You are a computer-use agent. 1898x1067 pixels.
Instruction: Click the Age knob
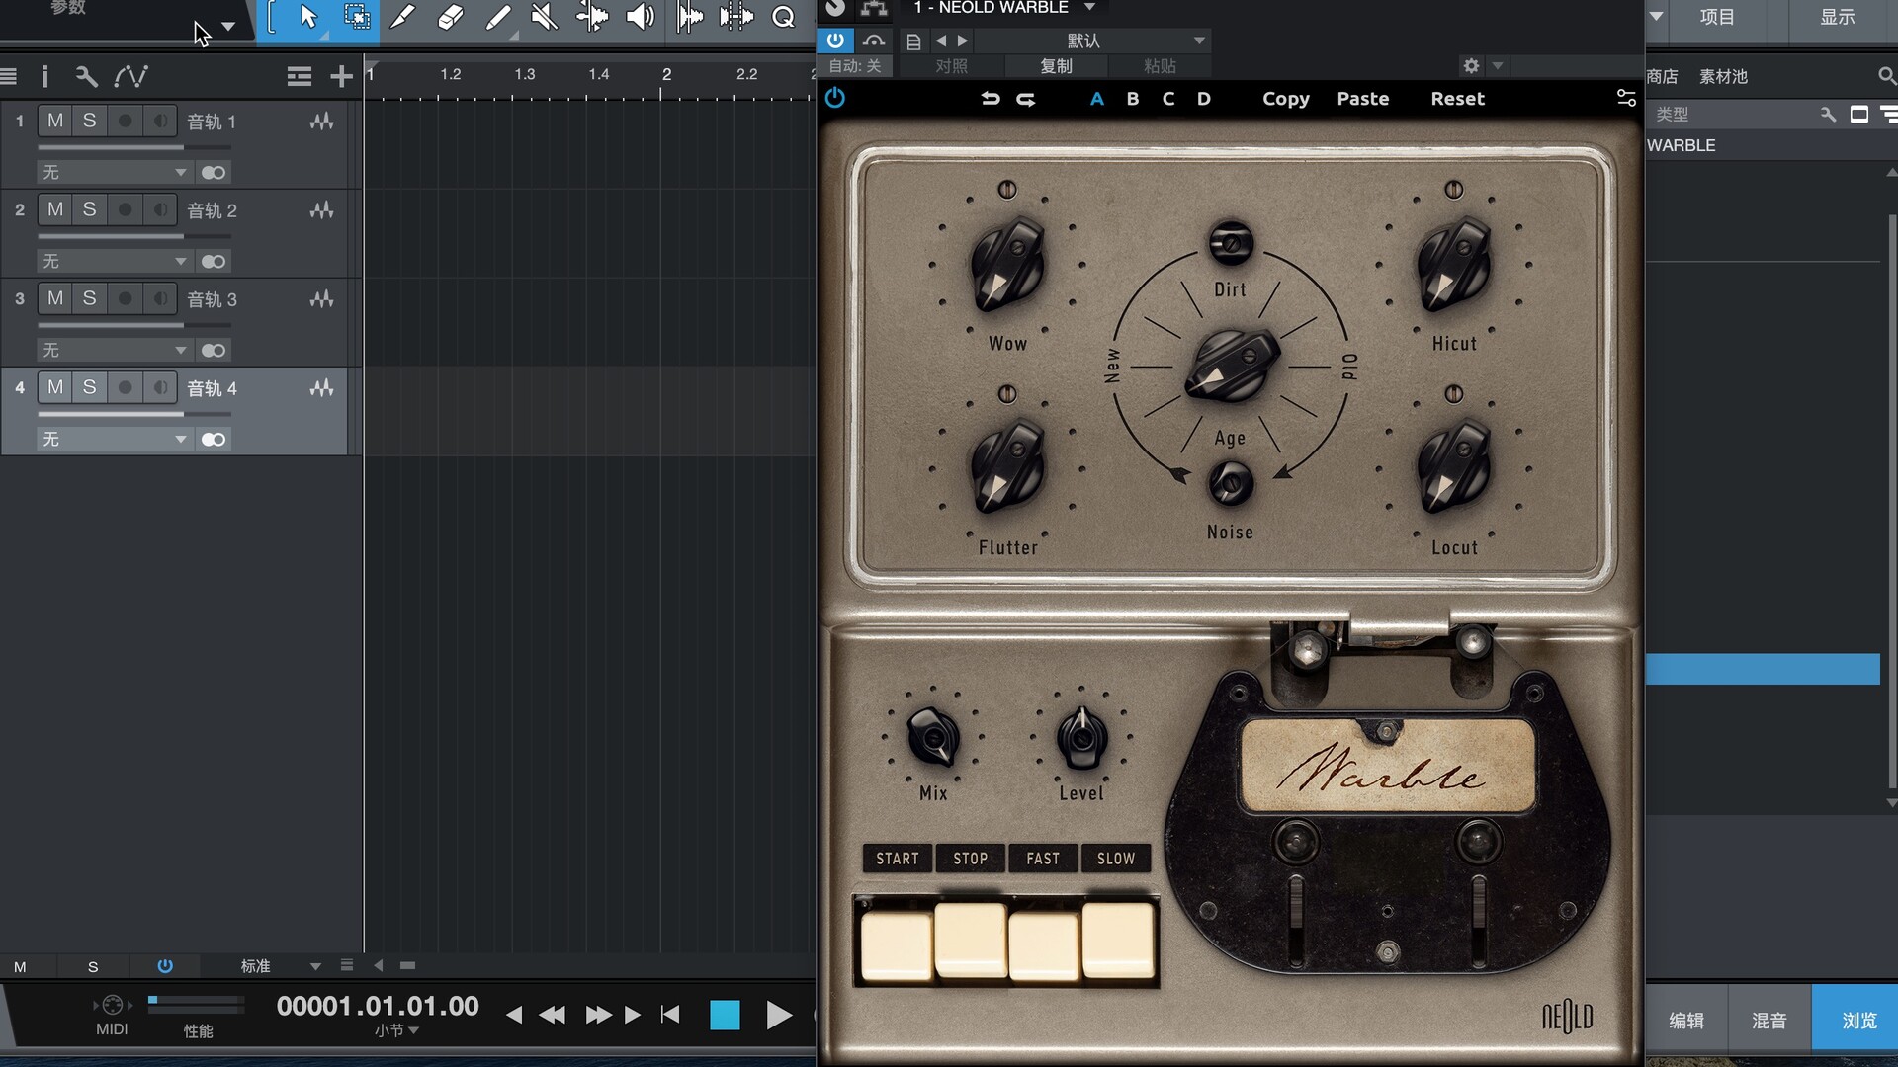1231,365
